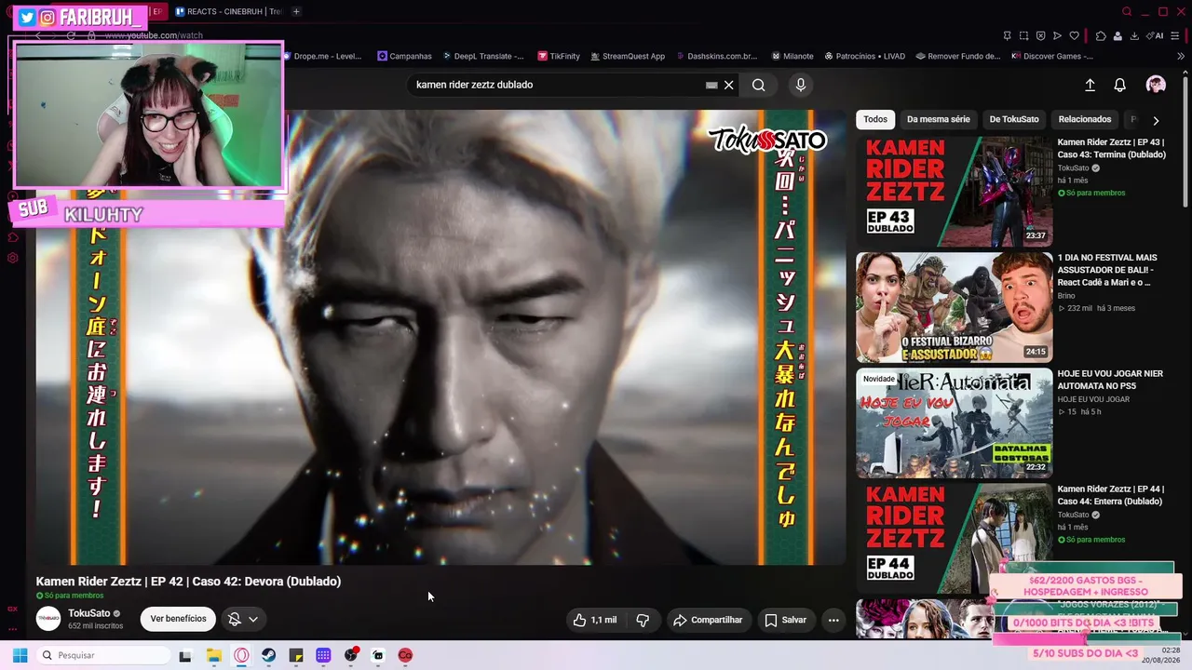Like the video (1,1 mil)

click(x=596, y=620)
